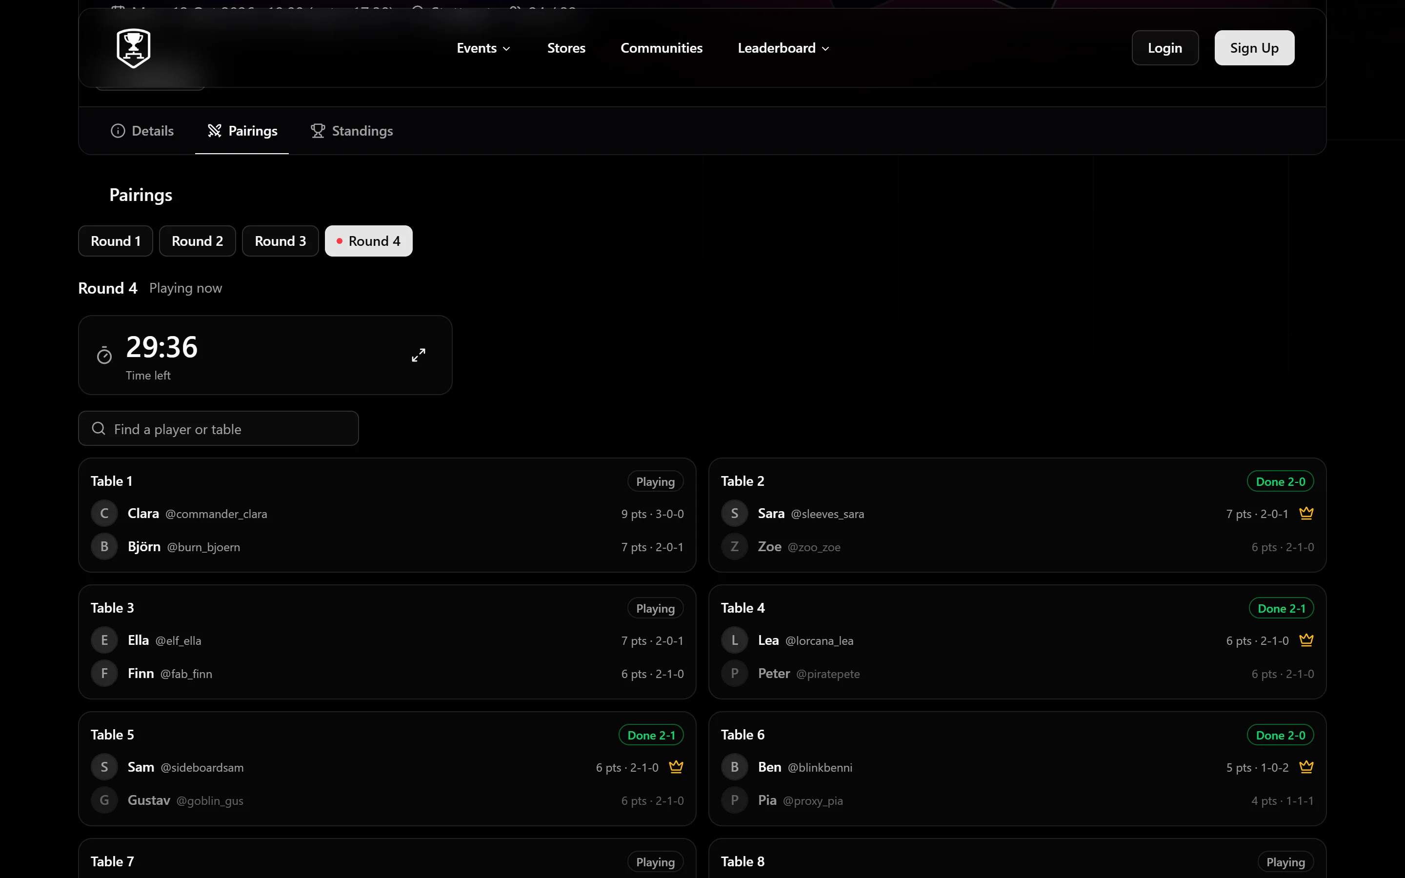Click Finn's F avatar
The height and width of the screenshot is (878, 1405).
coord(104,673)
